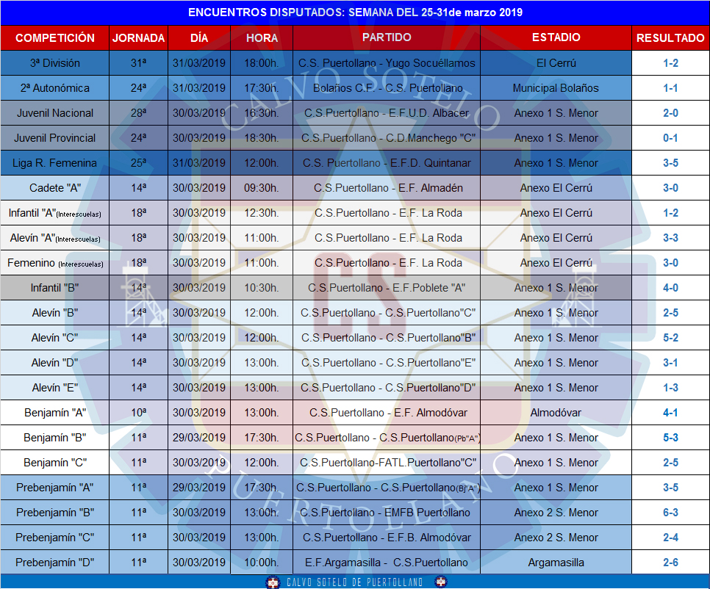Viewport: 710px width, 589px height.
Task: Select the 'Alevín "C"' competition cell
Action: tap(55, 338)
